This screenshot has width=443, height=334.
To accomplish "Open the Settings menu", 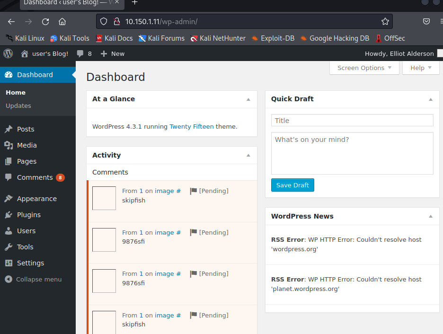I will coord(30,264).
